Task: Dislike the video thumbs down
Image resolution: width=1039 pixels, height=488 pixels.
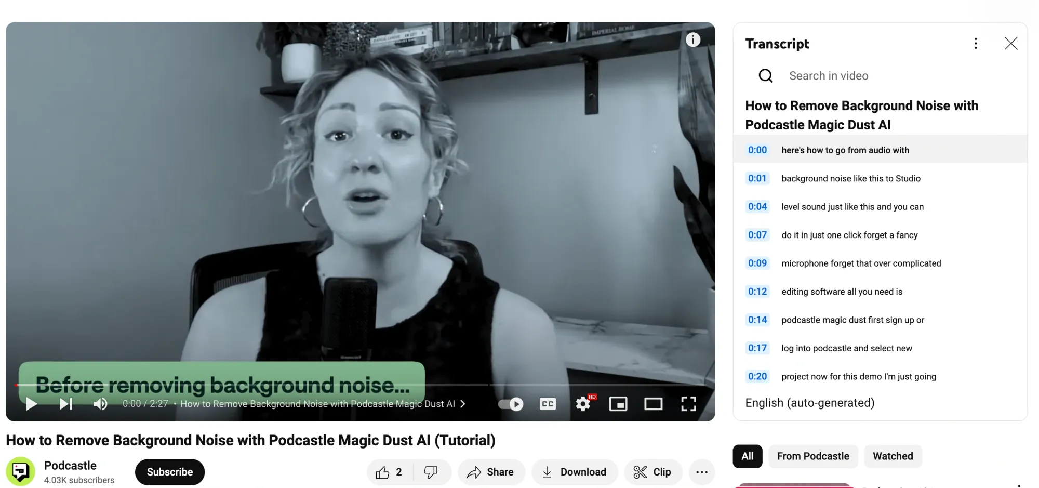Action: point(431,472)
